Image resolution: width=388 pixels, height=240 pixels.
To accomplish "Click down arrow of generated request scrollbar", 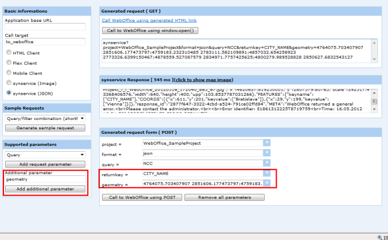I will coord(374,59).
